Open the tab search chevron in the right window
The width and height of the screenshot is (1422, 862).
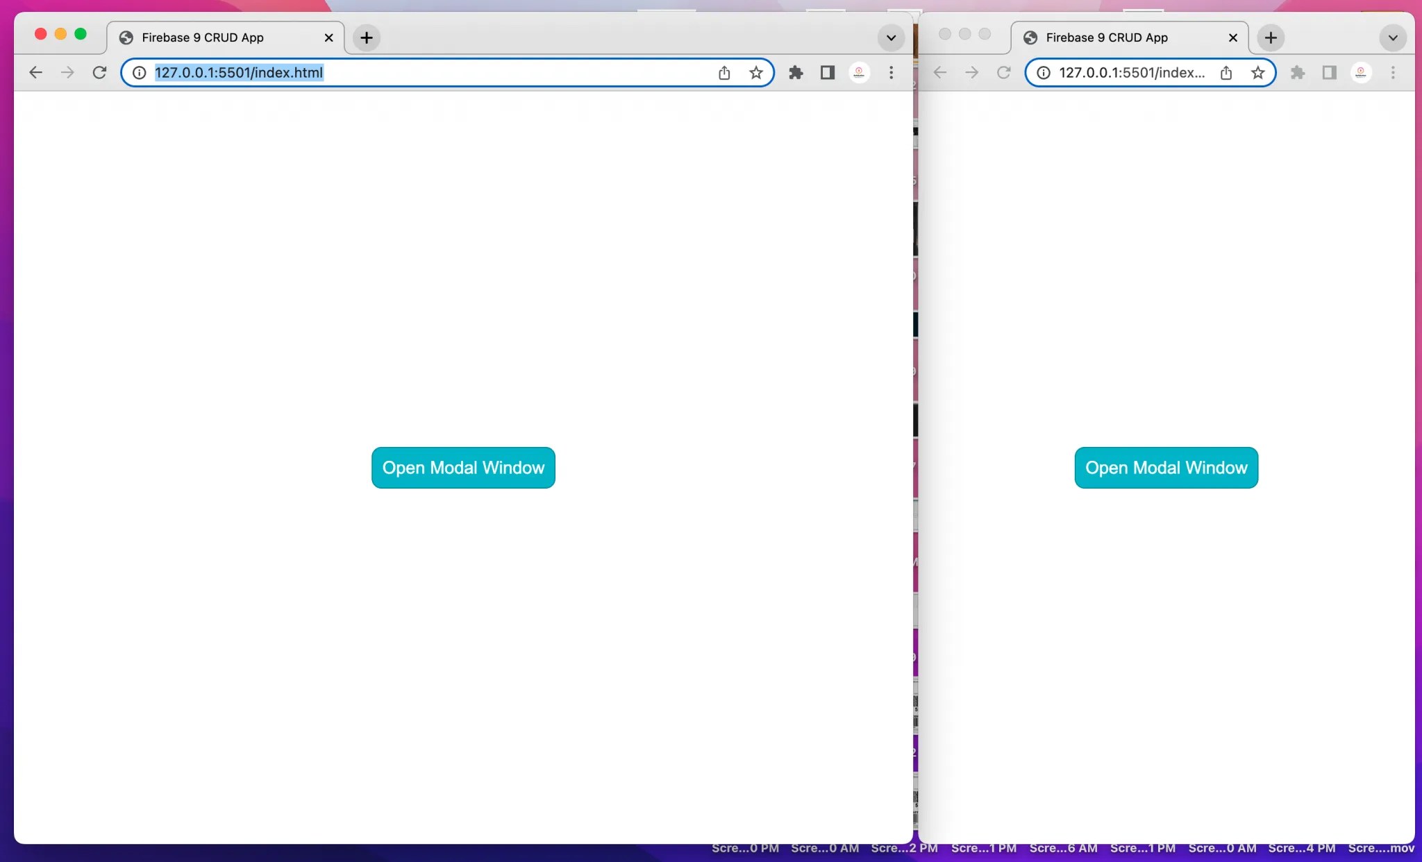tap(1392, 37)
